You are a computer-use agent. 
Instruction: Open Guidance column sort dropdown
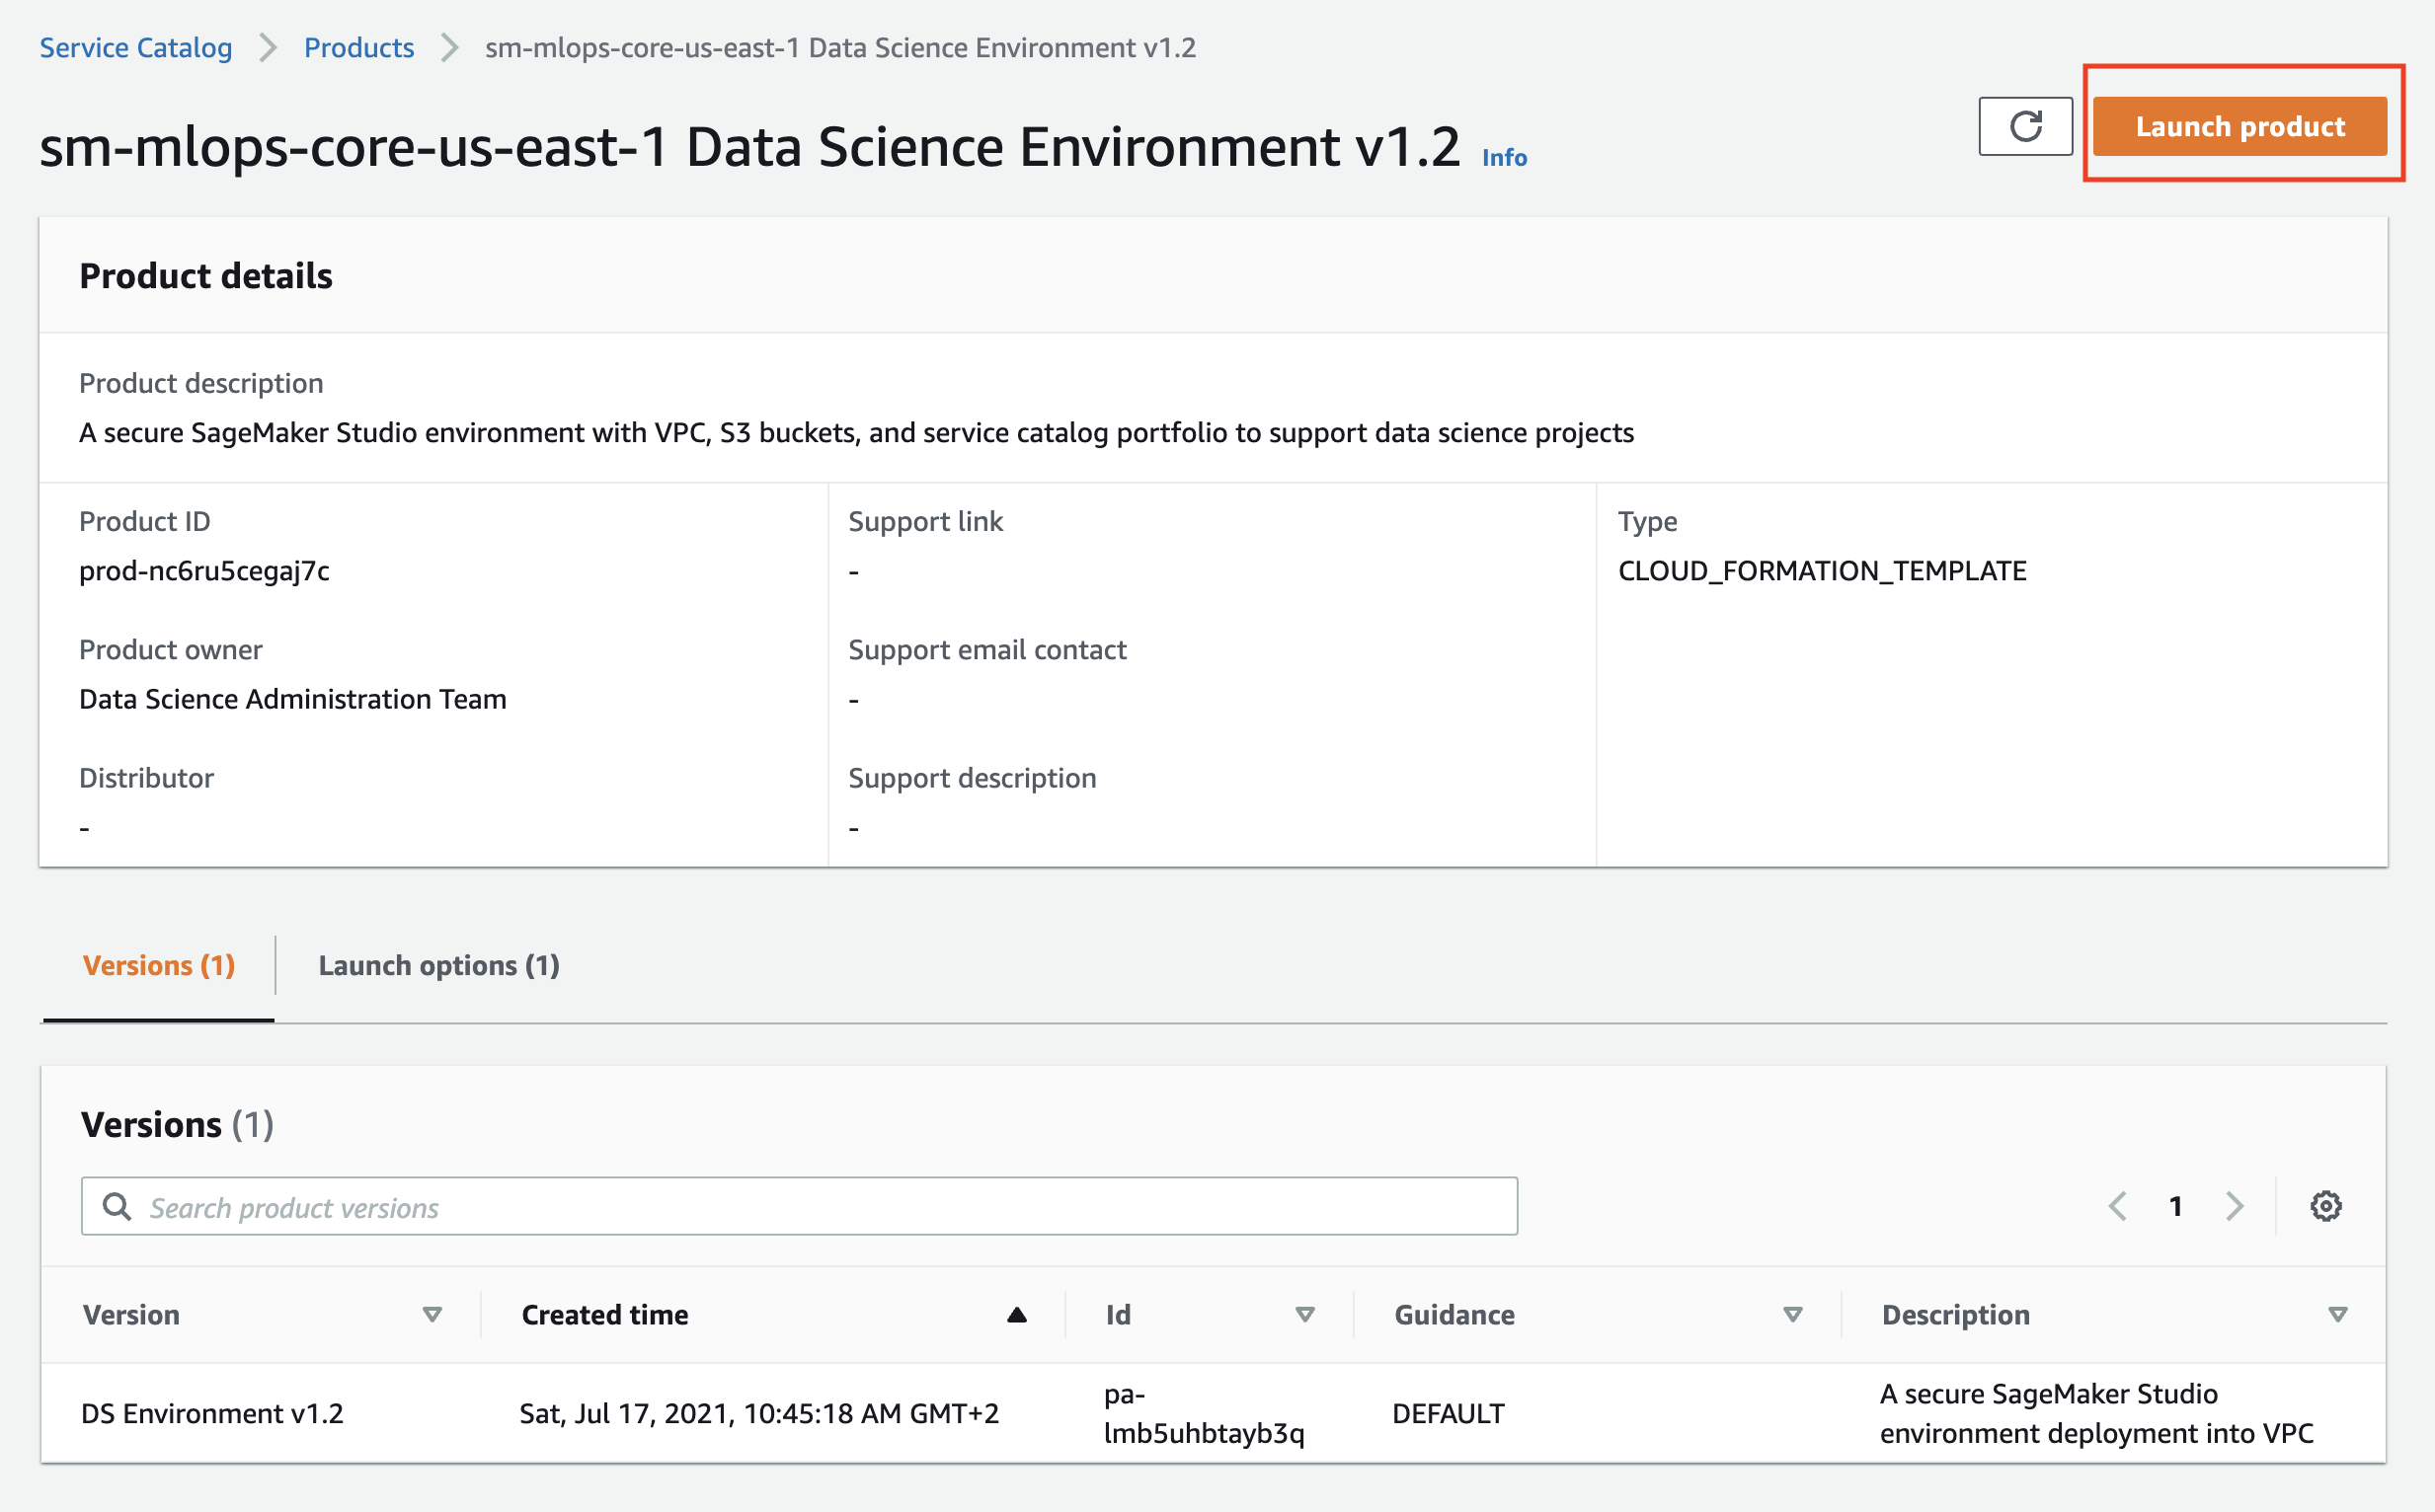[1793, 1315]
